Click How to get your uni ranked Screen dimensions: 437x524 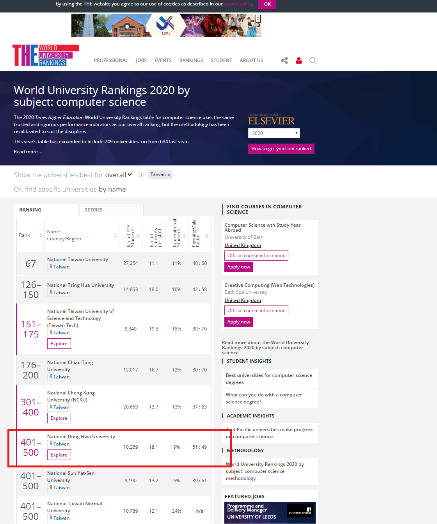coord(281,149)
